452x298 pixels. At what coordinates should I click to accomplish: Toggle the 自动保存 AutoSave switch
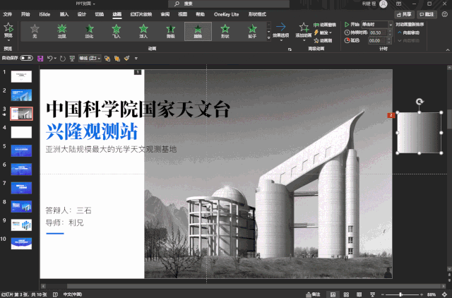[x=28, y=59]
